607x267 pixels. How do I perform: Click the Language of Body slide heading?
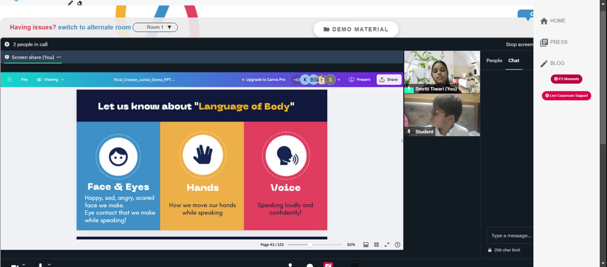point(196,107)
